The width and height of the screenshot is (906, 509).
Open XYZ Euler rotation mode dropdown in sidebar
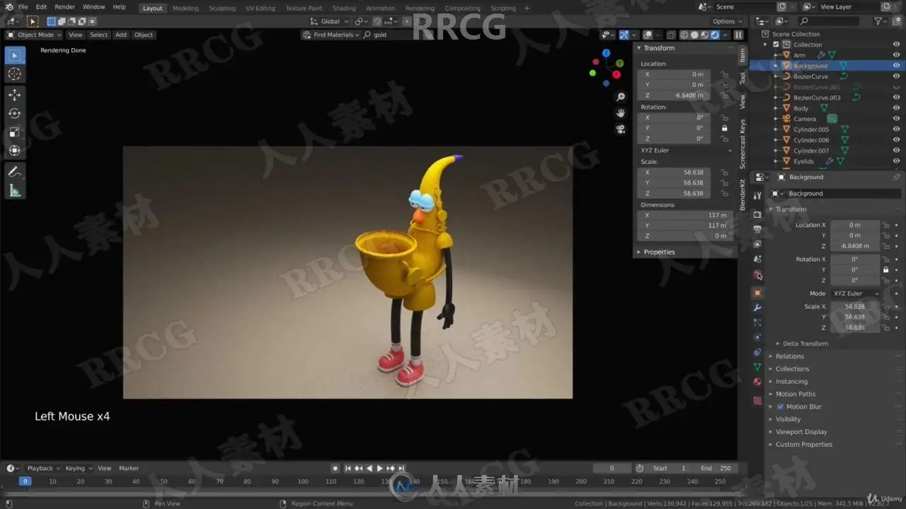[x=687, y=150]
